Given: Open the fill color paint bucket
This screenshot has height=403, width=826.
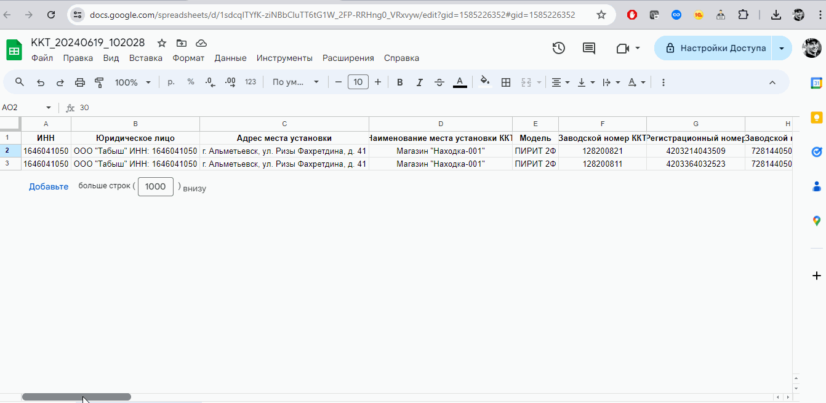Looking at the screenshot, I should click(x=485, y=82).
